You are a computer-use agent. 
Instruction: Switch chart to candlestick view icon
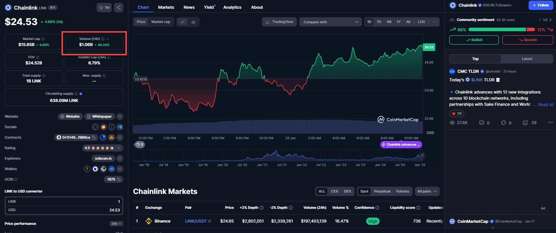[x=193, y=22]
